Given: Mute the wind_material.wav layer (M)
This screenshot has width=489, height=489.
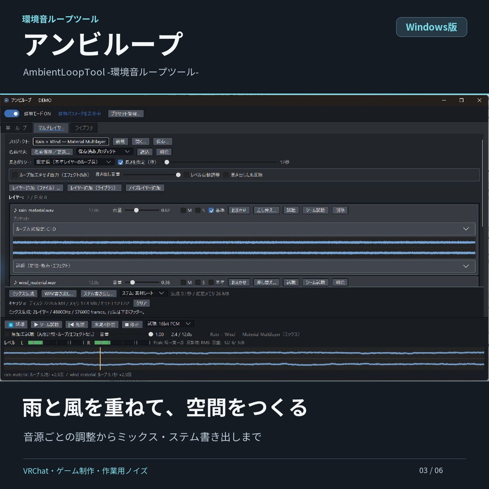Looking at the screenshot, I should (183, 282).
